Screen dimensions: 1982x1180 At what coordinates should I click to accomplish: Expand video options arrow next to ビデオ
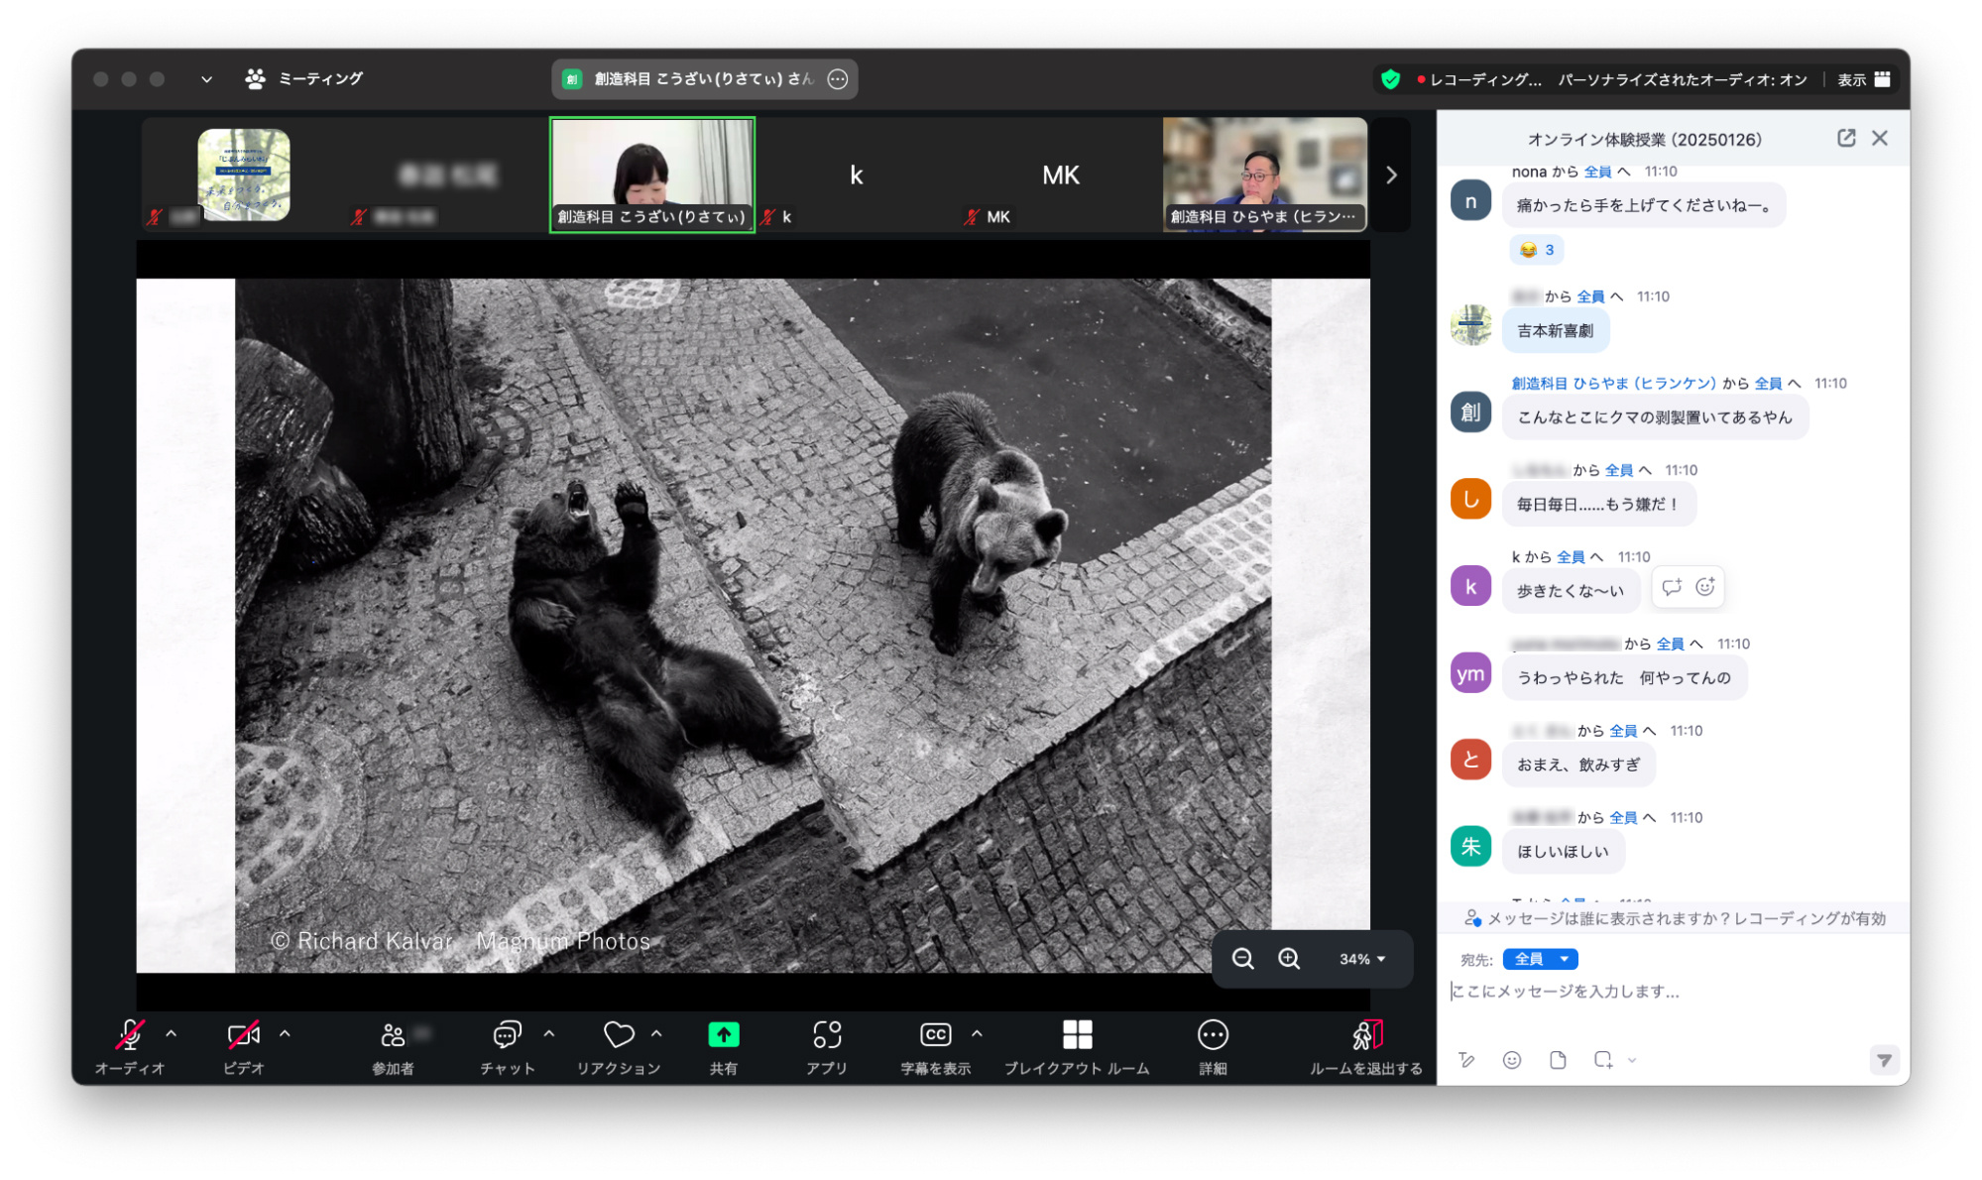click(x=286, y=1033)
